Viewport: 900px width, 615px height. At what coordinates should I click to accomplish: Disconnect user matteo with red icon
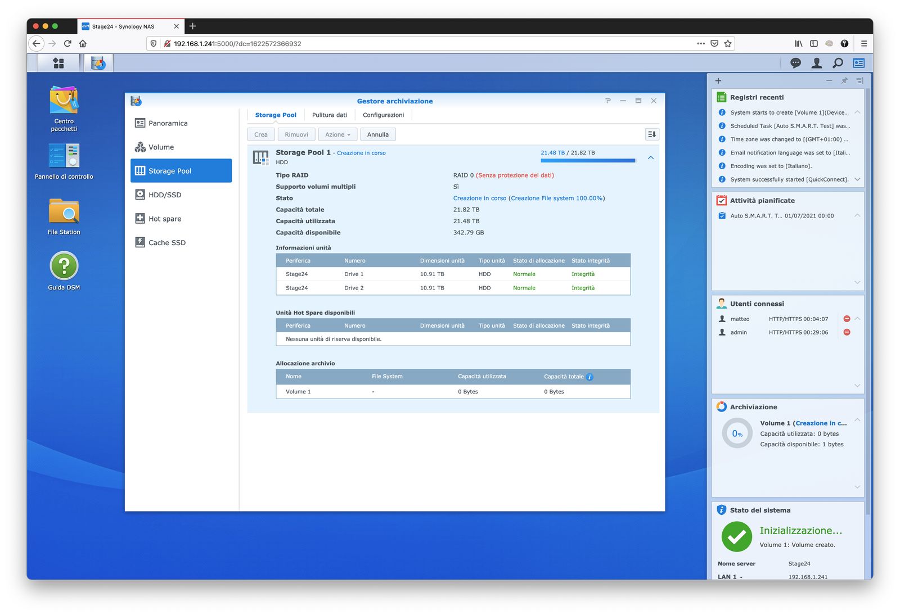847,319
